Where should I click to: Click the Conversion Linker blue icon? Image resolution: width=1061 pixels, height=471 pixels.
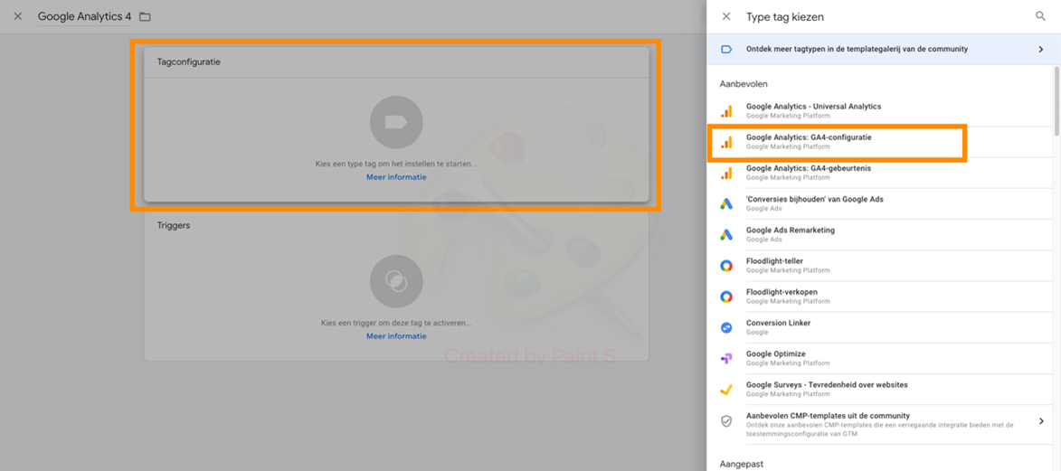(x=726, y=327)
